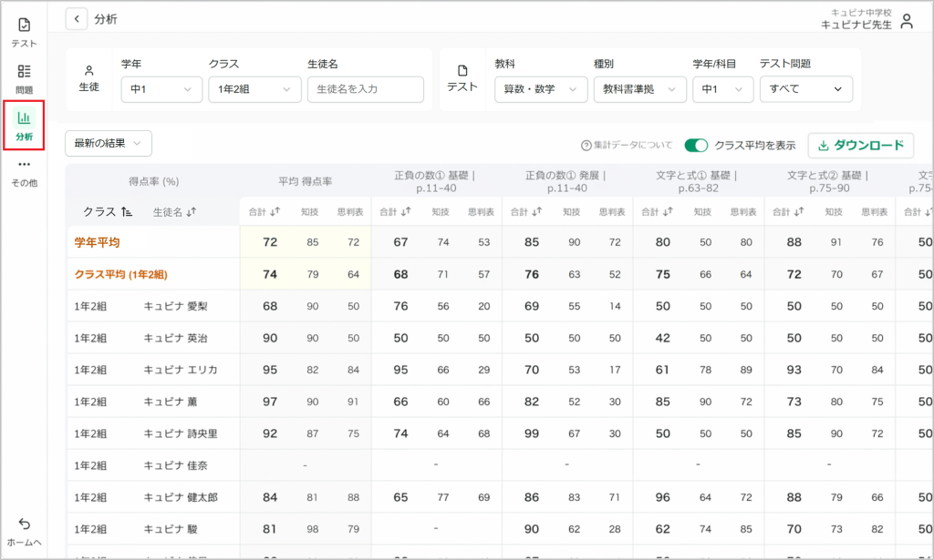Click キュビナ 詩央里 正負の数① 発展 score 99
Viewport: 934px width, 560px height.
(x=532, y=433)
